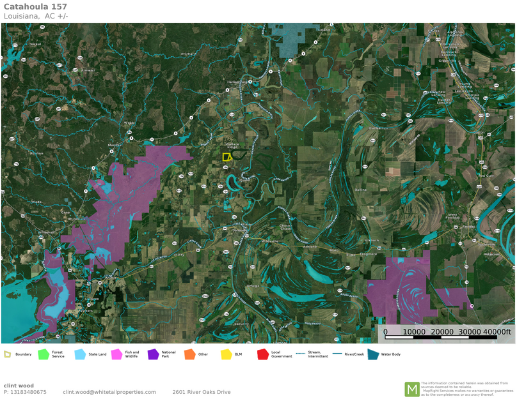Viewport: 517px width, 399px height.
Task: Select the State Land legend icon
Action: coord(80,354)
